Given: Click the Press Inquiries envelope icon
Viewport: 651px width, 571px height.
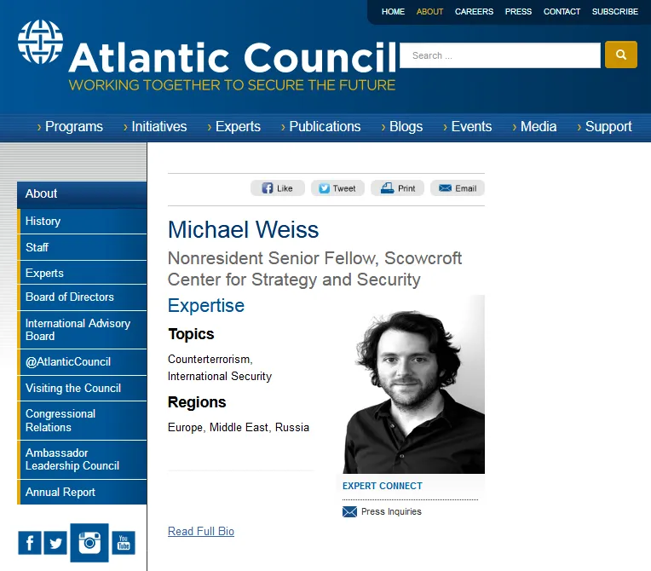Looking at the screenshot, I should [349, 511].
